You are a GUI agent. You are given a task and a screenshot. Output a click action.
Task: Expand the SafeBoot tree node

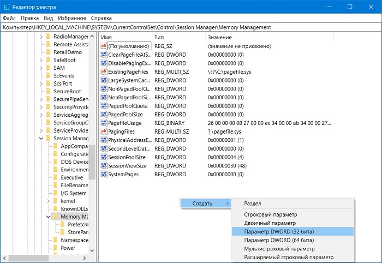point(41,60)
